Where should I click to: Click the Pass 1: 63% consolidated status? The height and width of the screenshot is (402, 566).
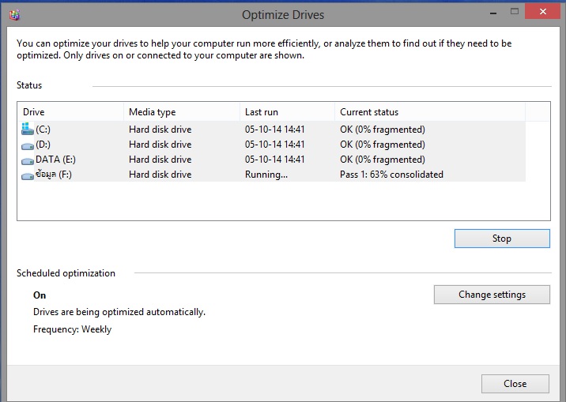click(x=391, y=175)
